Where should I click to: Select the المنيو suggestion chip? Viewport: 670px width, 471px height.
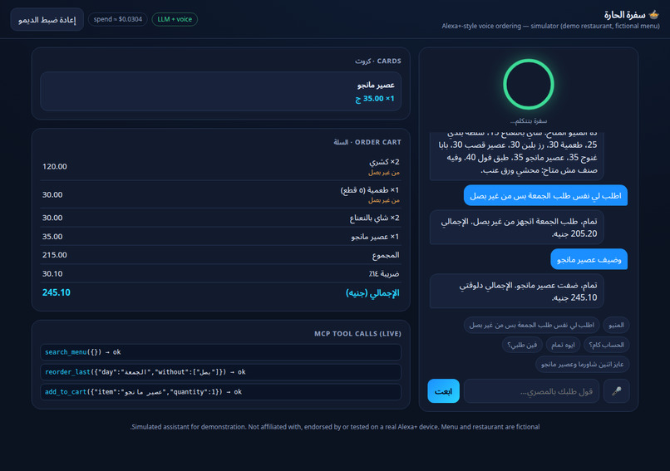click(616, 325)
